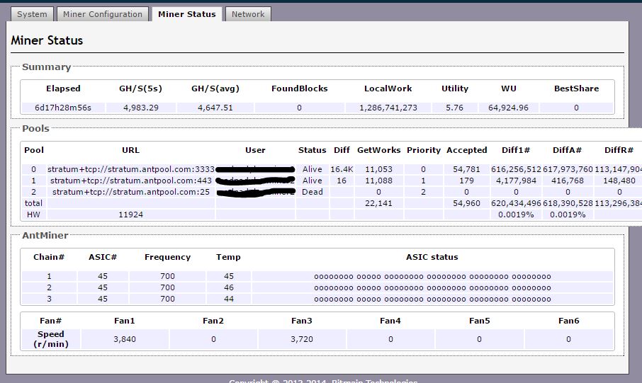Click the GH/S(5s) value 4,983.29
The height and width of the screenshot is (383, 642).
click(x=140, y=108)
